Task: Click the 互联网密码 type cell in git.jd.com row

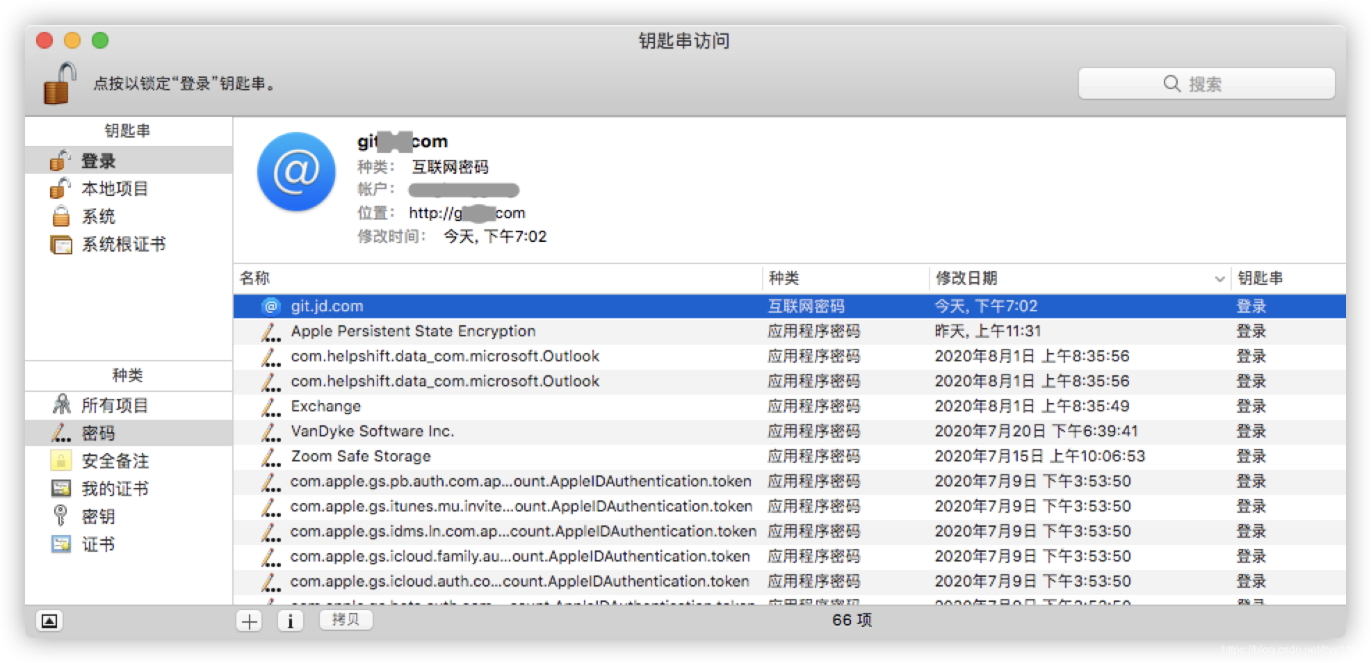Action: pyautogui.click(x=806, y=306)
